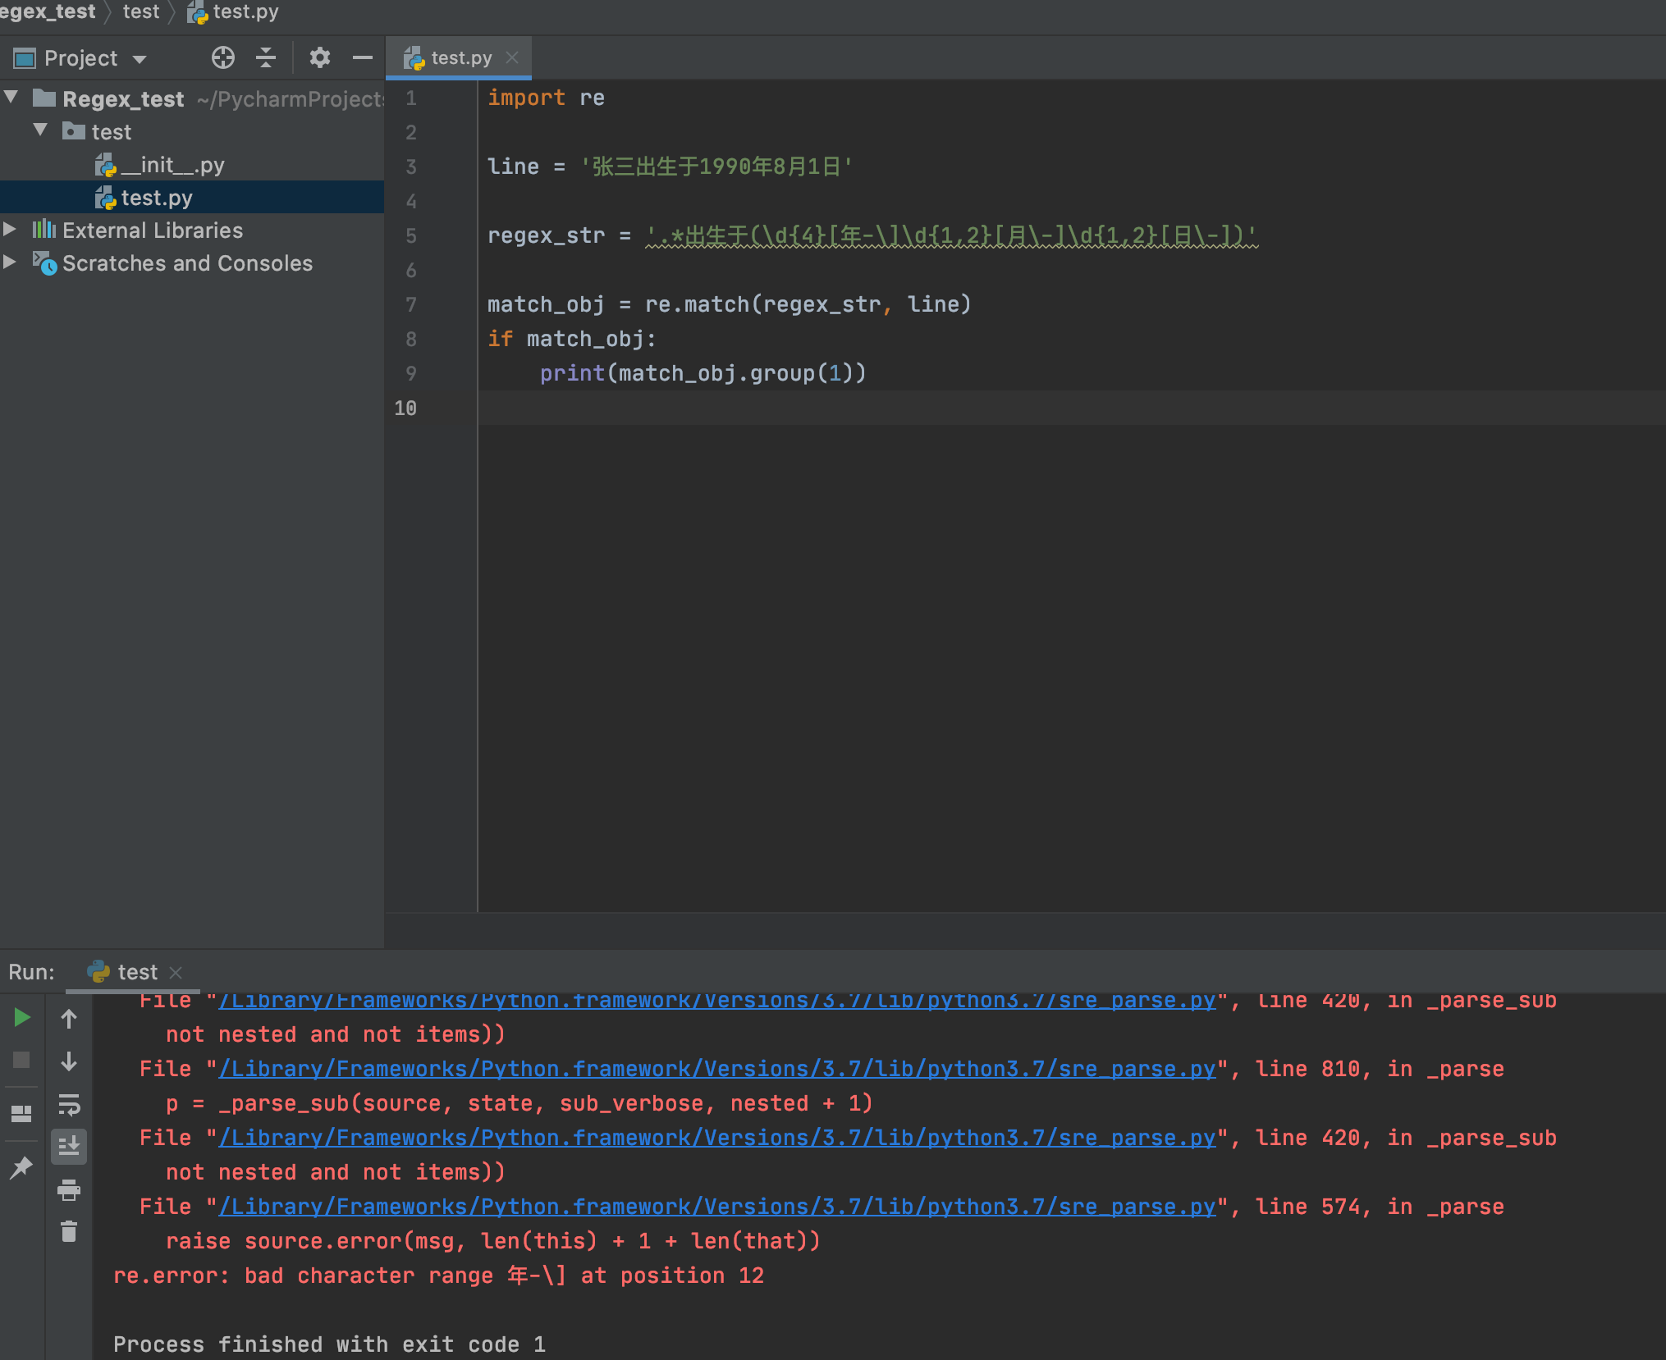Jump down the stack trace arrow
The width and height of the screenshot is (1666, 1360).
coord(69,1061)
